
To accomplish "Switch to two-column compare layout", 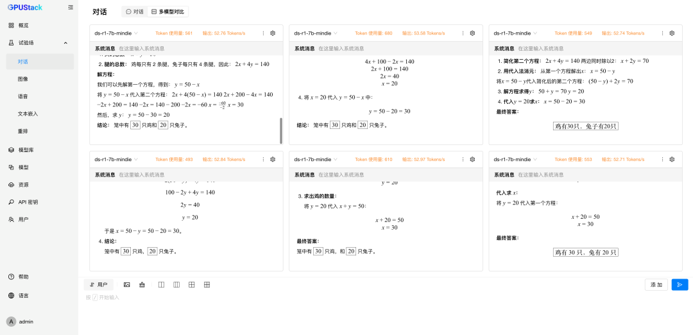I will tap(161, 284).
